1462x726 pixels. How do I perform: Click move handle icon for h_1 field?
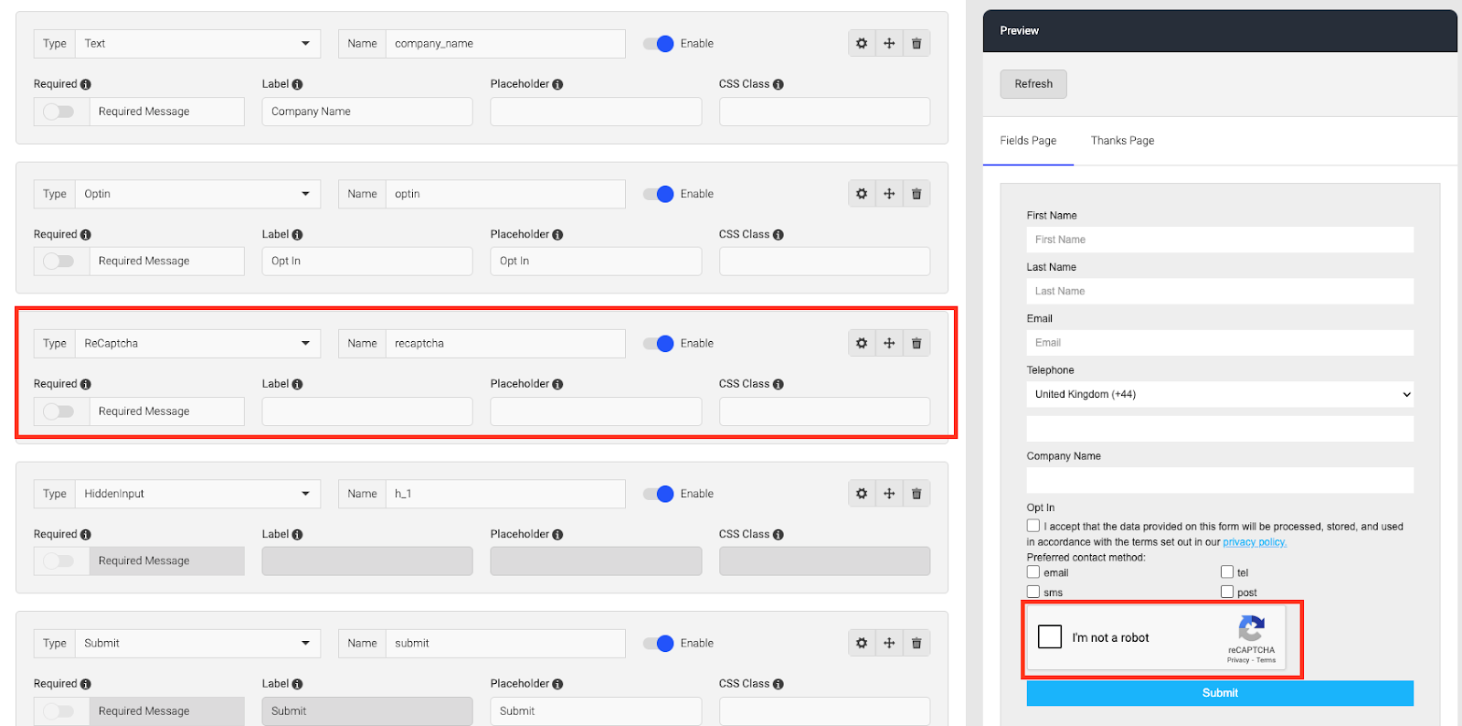pos(889,494)
